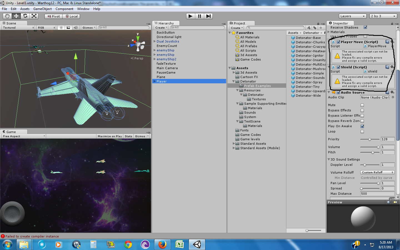Select the Rotate tool
Viewport: 400px width, 250px height.
[x=25, y=16]
